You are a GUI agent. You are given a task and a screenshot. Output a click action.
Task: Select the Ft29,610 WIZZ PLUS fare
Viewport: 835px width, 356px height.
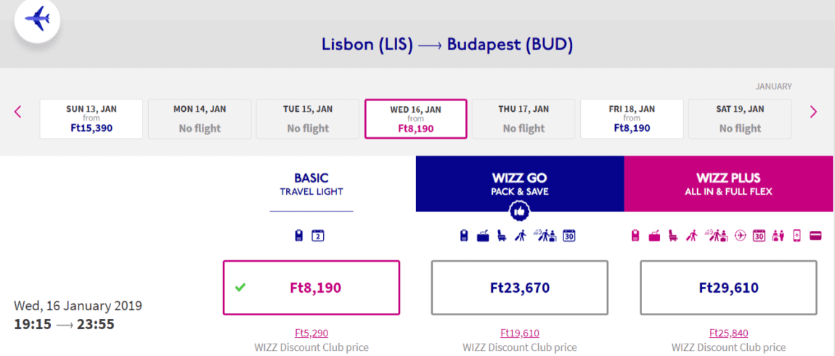click(728, 288)
